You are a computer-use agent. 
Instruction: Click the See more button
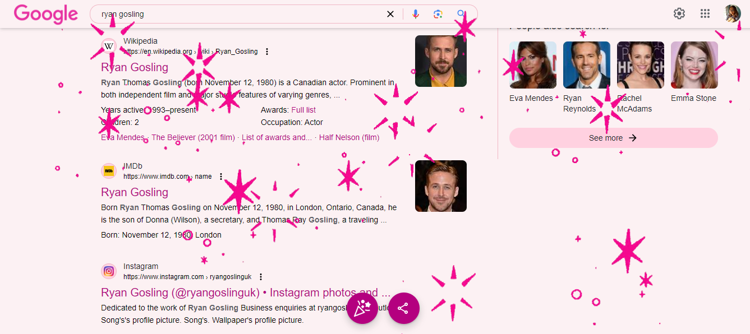pos(613,137)
